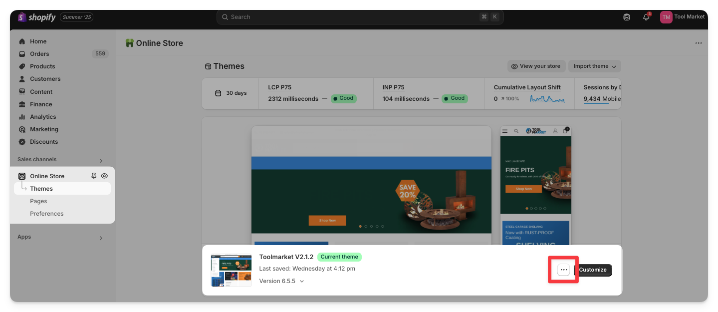This screenshot has height=312, width=718.
Task: Expand the Apps section
Action: pyautogui.click(x=101, y=238)
